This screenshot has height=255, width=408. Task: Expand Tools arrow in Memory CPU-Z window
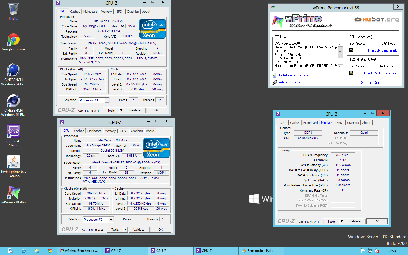point(341,221)
